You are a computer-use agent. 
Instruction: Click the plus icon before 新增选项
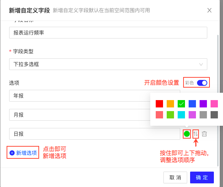12,153
